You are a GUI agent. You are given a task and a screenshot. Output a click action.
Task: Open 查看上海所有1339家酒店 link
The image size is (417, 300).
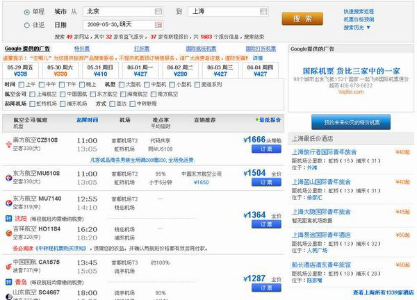384,292
